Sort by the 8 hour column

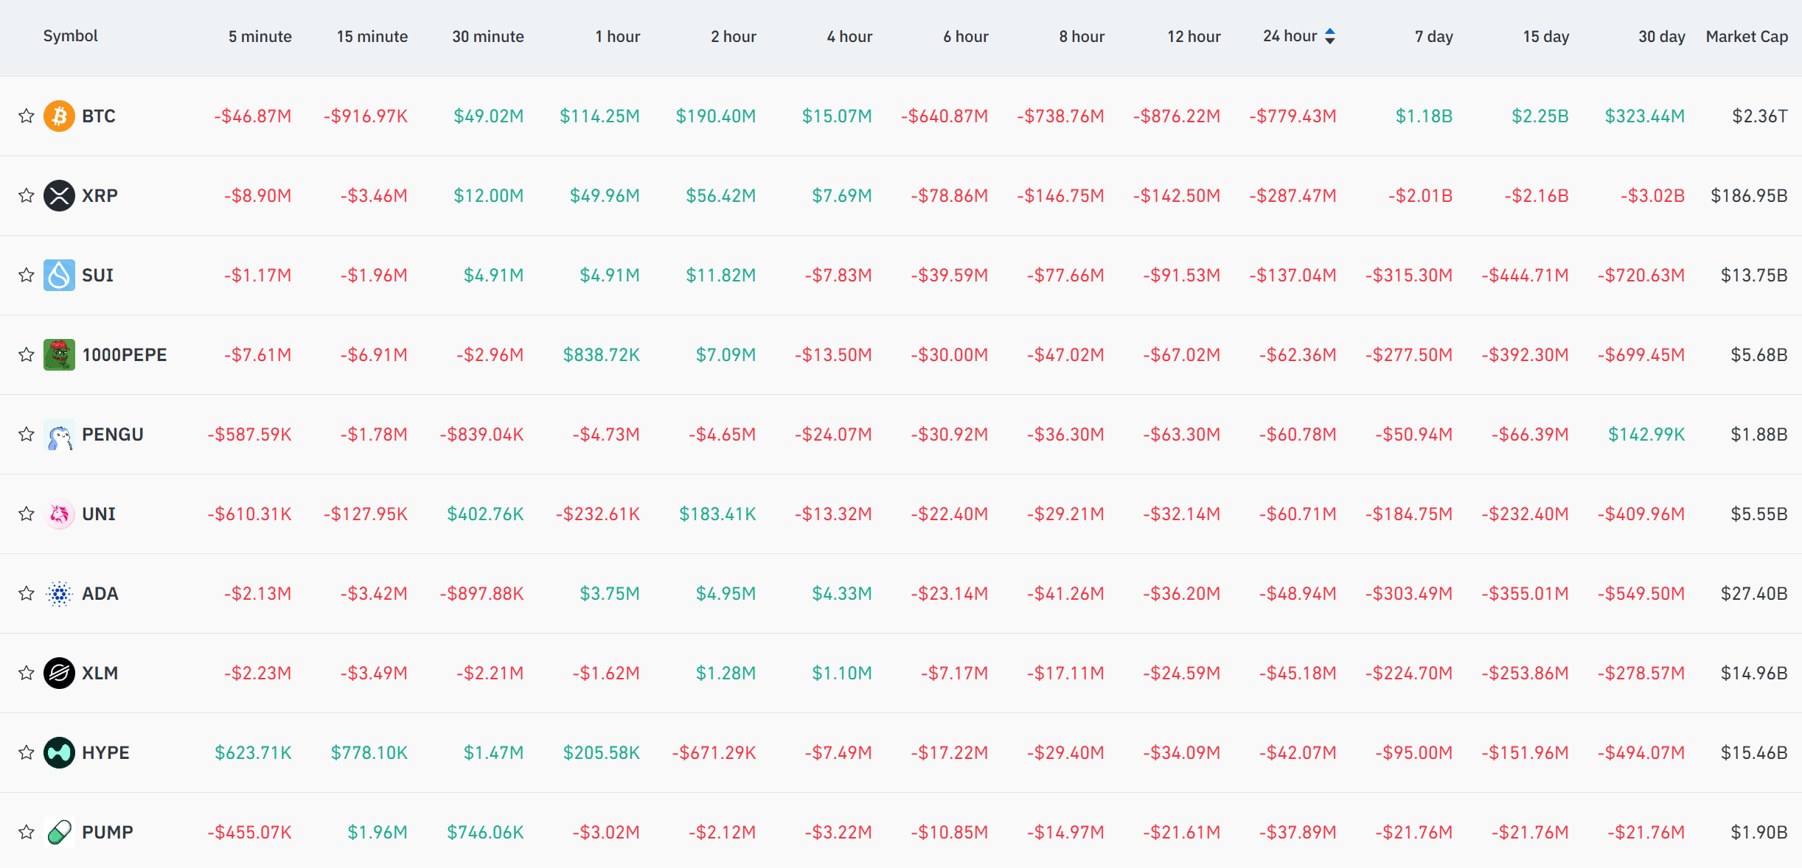[x=1082, y=37]
